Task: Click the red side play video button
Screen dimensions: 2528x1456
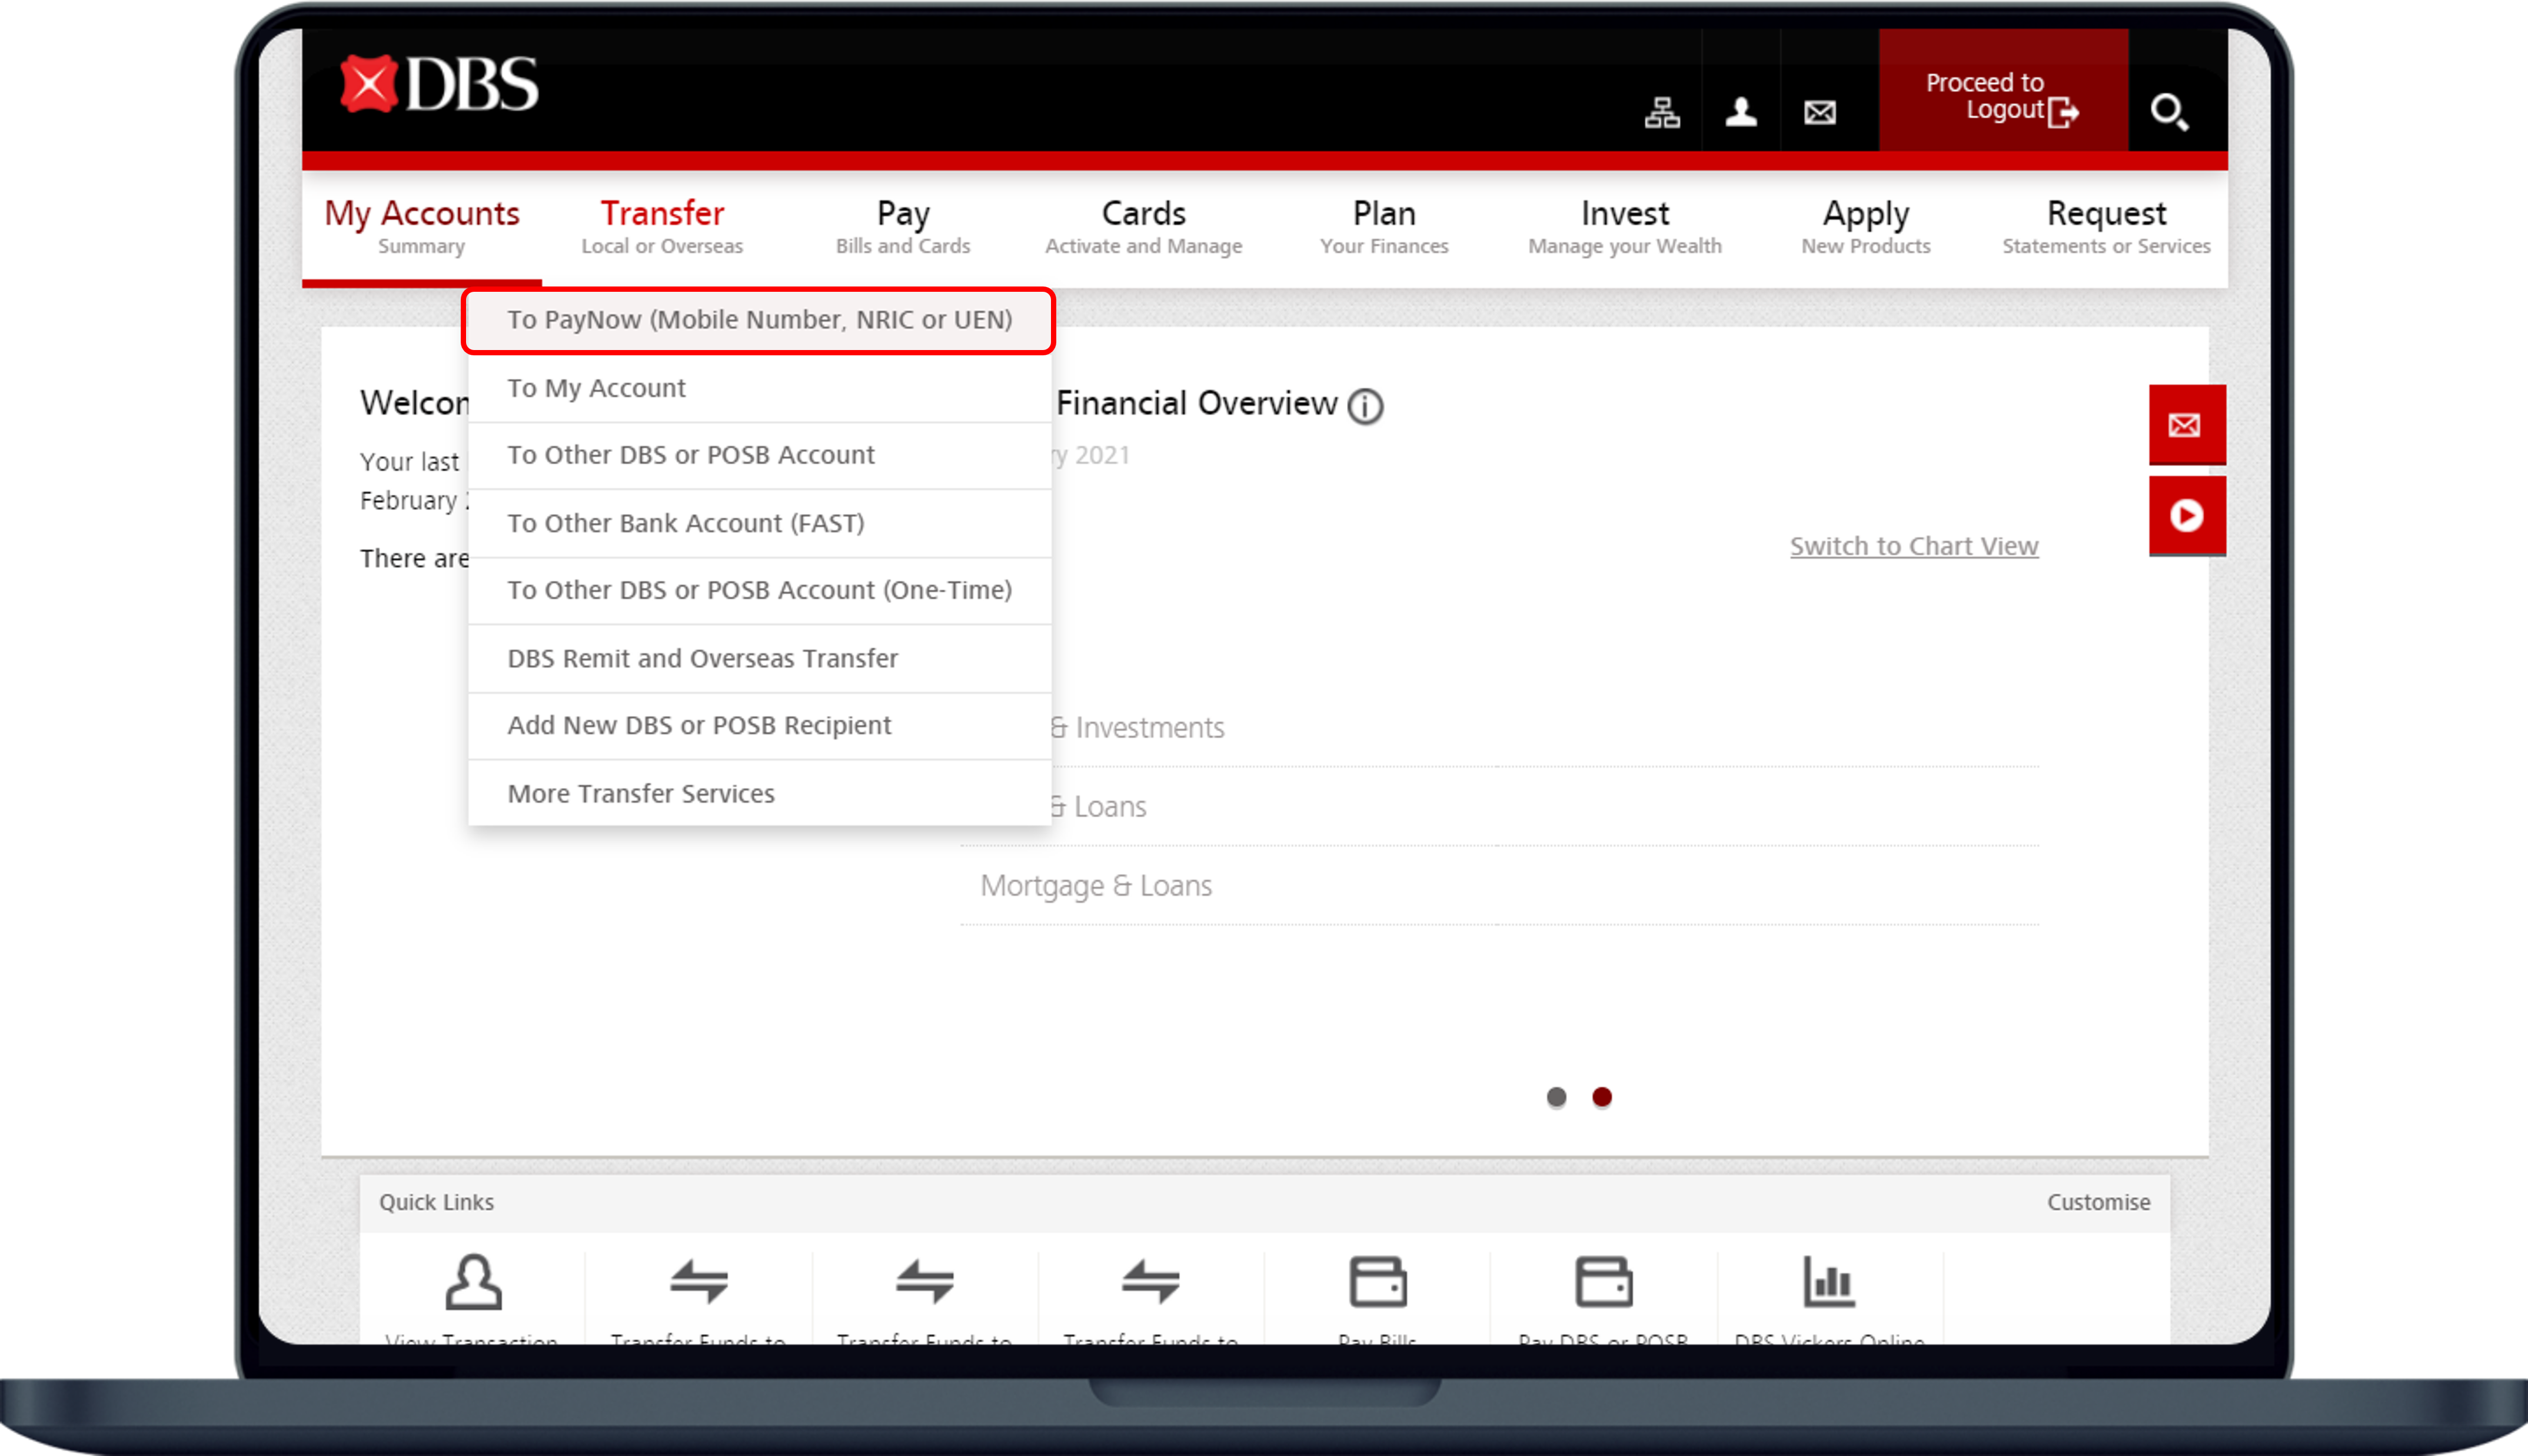Action: pyautogui.click(x=2187, y=516)
